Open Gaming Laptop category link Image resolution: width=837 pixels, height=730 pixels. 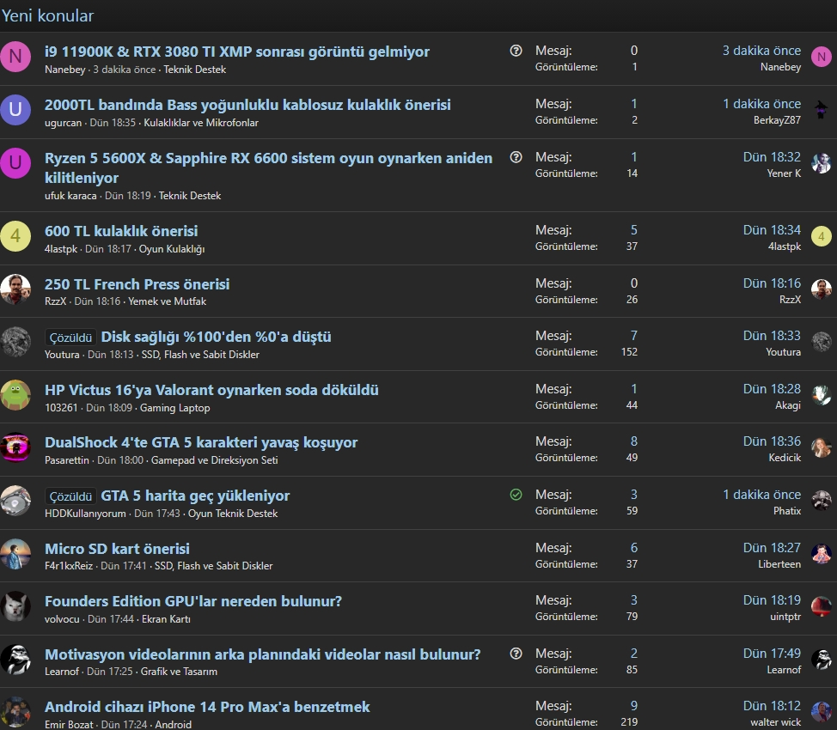click(175, 408)
